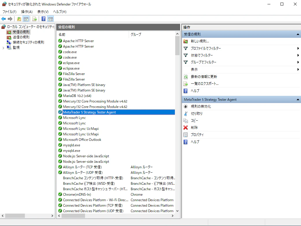Click the Help icon under MetaTrader section
301x226 pixels.
tap(186, 142)
